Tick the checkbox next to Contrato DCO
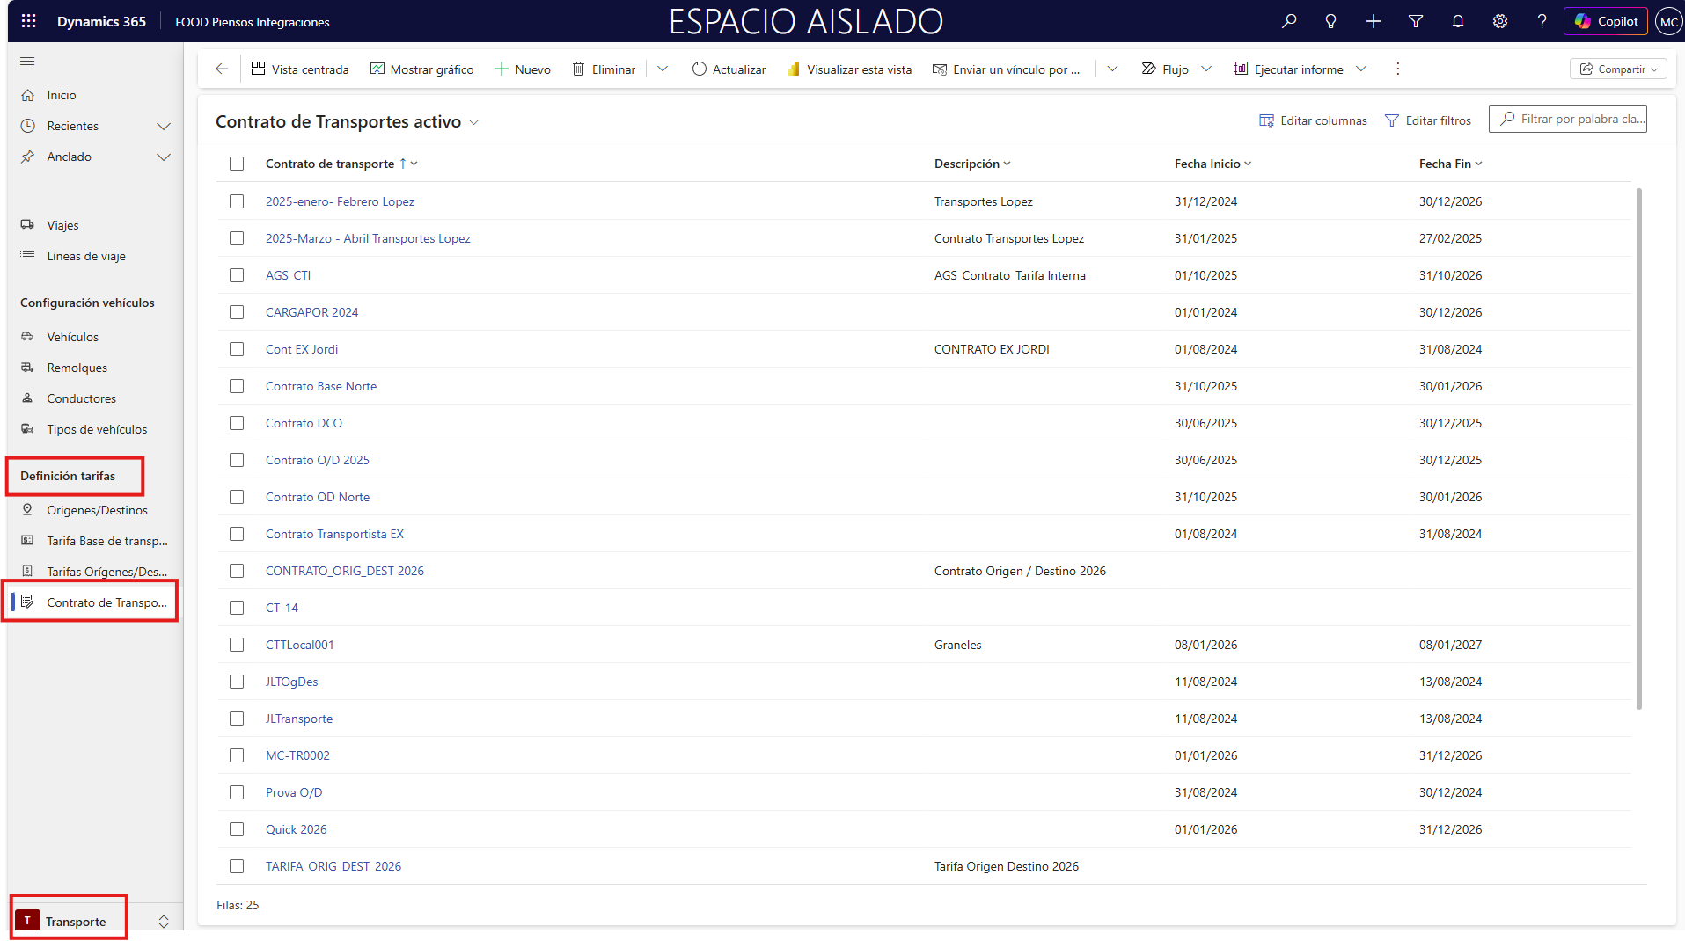 point(237,423)
